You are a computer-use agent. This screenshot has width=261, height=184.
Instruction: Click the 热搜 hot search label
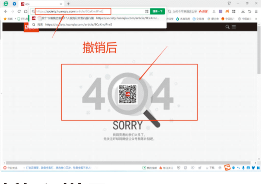(x=203, y=11)
